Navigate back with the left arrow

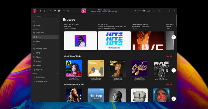point(40,11)
